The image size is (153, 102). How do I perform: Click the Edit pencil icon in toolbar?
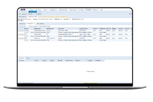pyautogui.click(x=18, y=14)
